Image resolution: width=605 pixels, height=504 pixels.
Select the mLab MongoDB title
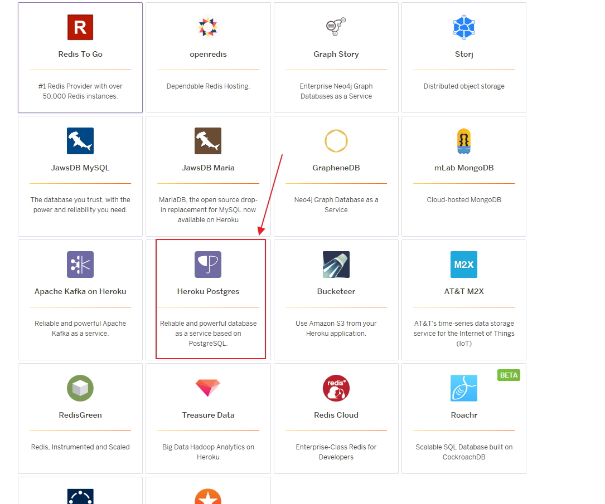pos(464,168)
